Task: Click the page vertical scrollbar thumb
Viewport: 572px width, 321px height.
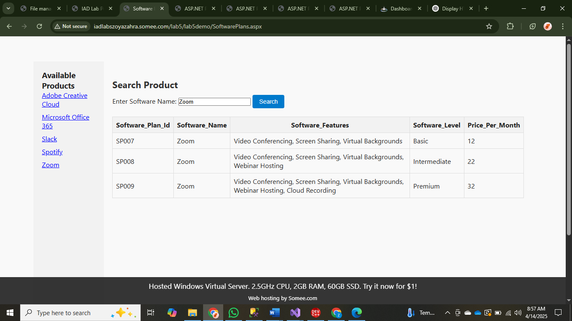Action: coord(569,139)
